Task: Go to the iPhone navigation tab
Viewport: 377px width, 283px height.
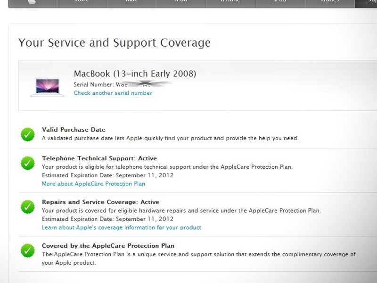Action: (230, 2)
